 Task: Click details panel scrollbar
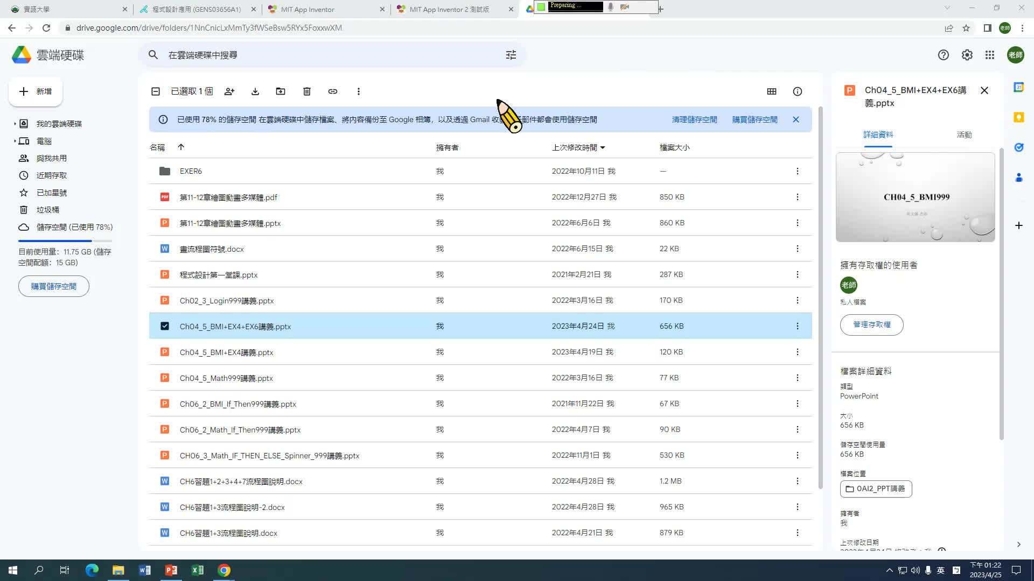[x=1001, y=294]
